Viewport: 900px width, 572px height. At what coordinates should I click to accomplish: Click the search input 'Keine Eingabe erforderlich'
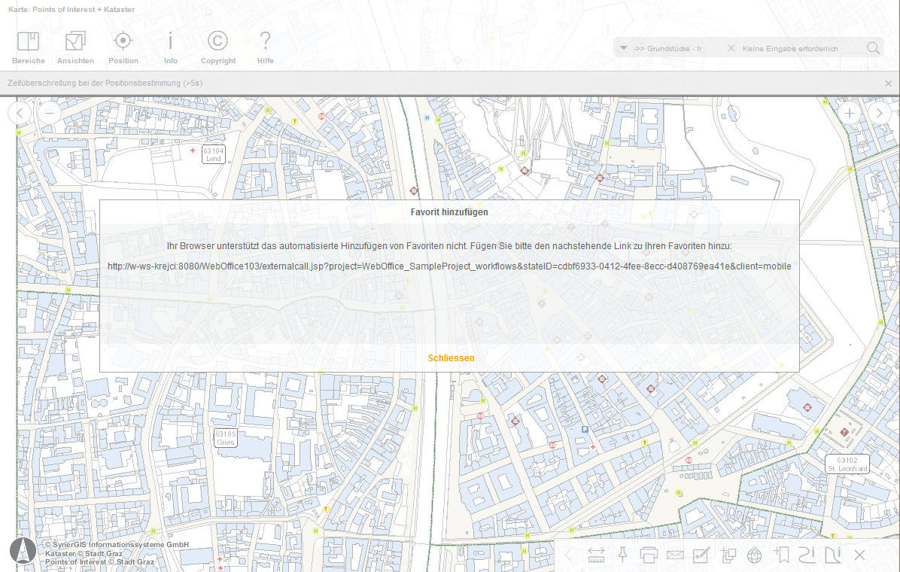[798, 48]
